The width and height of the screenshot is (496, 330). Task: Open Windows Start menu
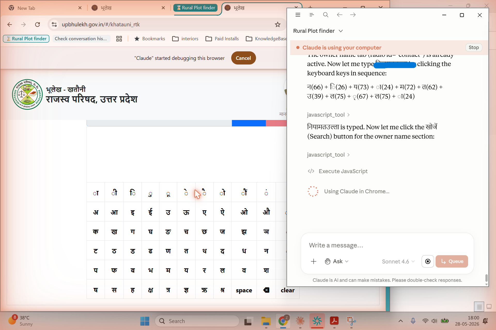coord(145,321)
